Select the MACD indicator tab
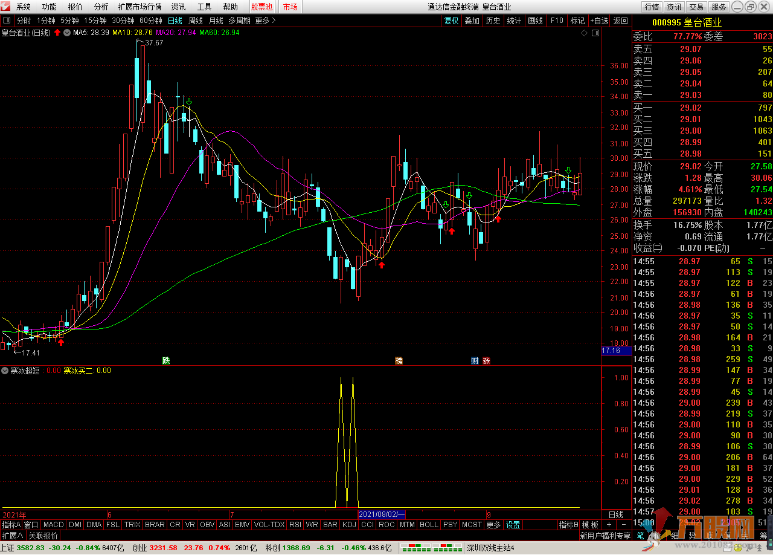The height and width of the screenshot is (555, 773). click(53, 525)
